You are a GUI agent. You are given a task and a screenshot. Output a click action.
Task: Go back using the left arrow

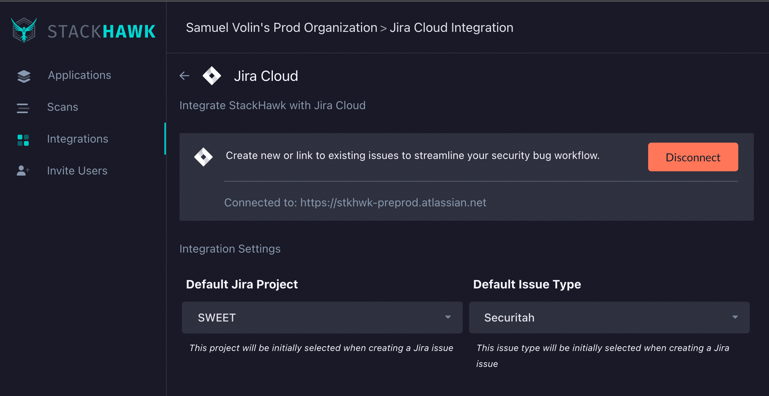click(x=184, y=76)
